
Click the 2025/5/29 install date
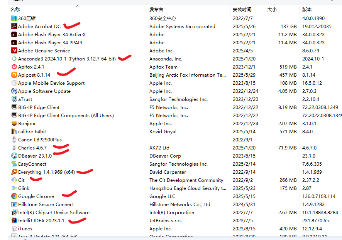(x=244, y=75)
